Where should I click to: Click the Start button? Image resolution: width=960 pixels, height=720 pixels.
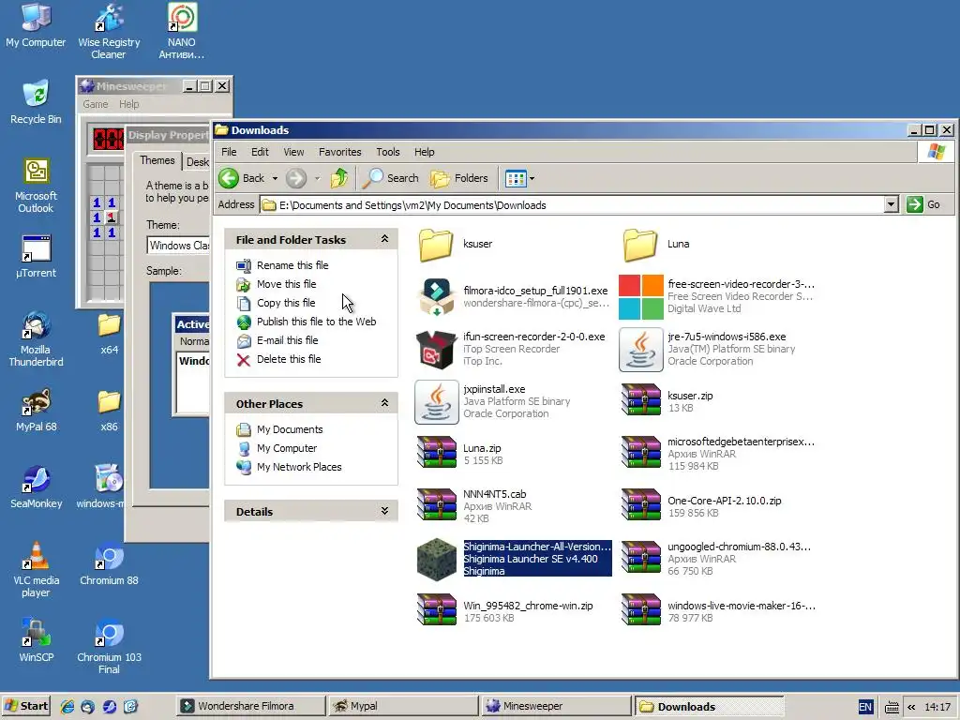[x=26, y=706]
